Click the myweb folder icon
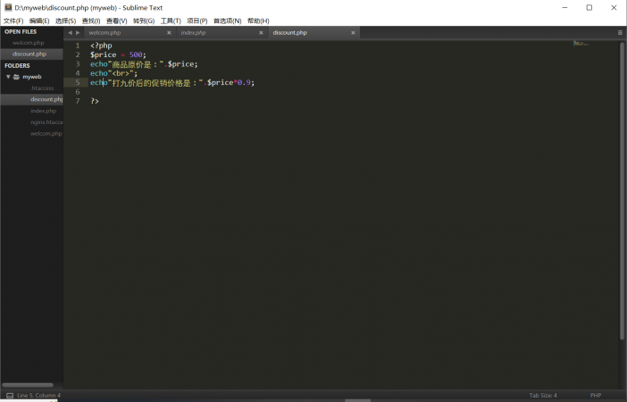627x402 pixels. pyautogui.click(x=16, y=77)
